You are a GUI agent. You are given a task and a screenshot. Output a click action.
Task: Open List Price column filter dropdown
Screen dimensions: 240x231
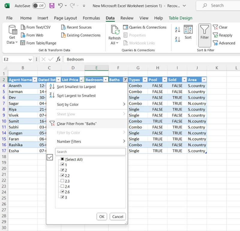click(x=82, y=80)
